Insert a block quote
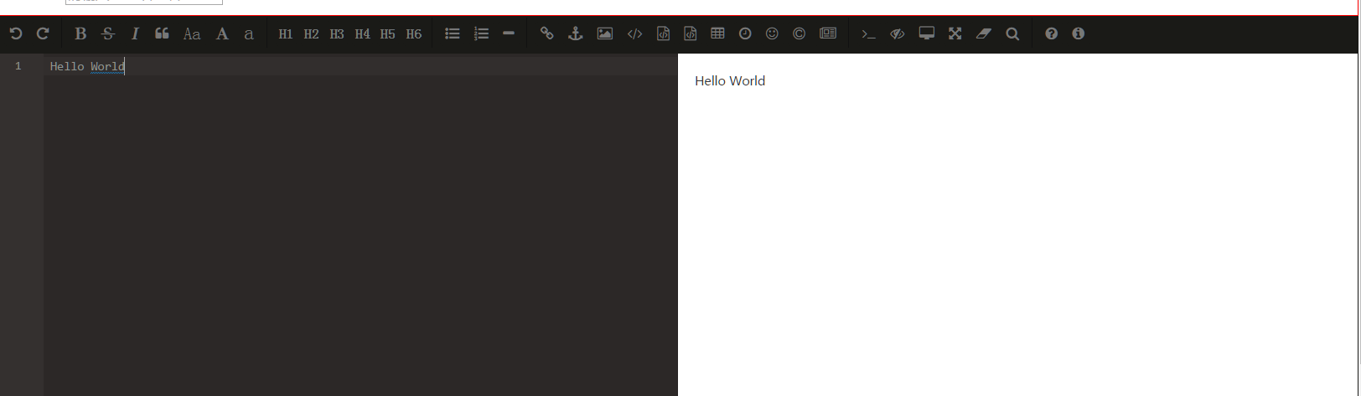 (x=162, y=33)
